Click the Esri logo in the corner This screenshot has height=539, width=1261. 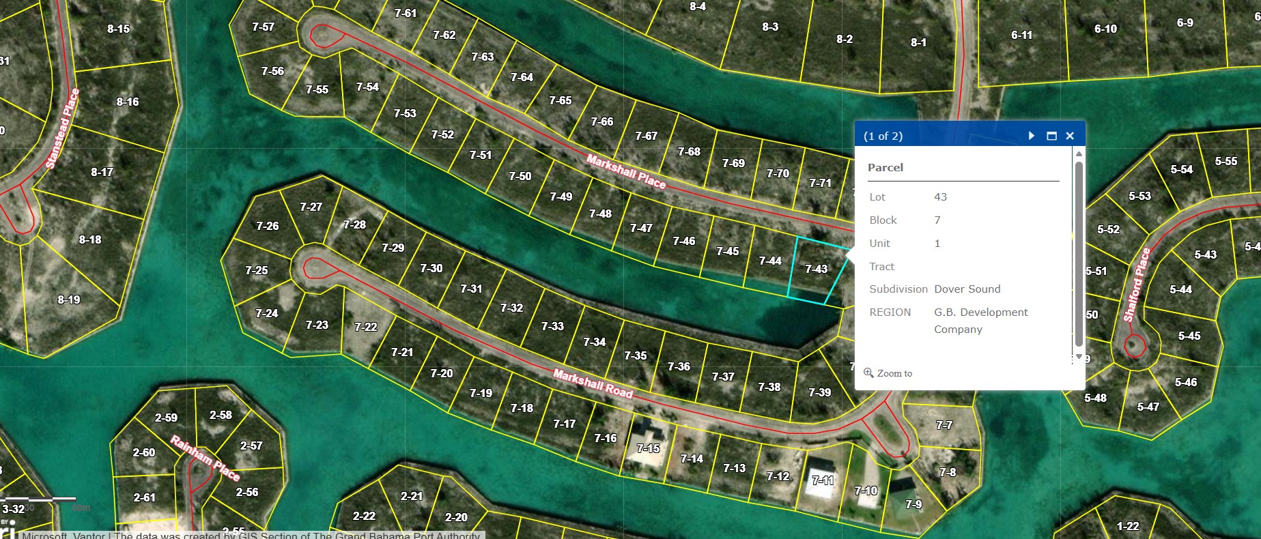point(7,529)
